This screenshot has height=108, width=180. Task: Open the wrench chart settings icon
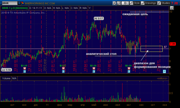pyautogui.click(x=119, y=3)
